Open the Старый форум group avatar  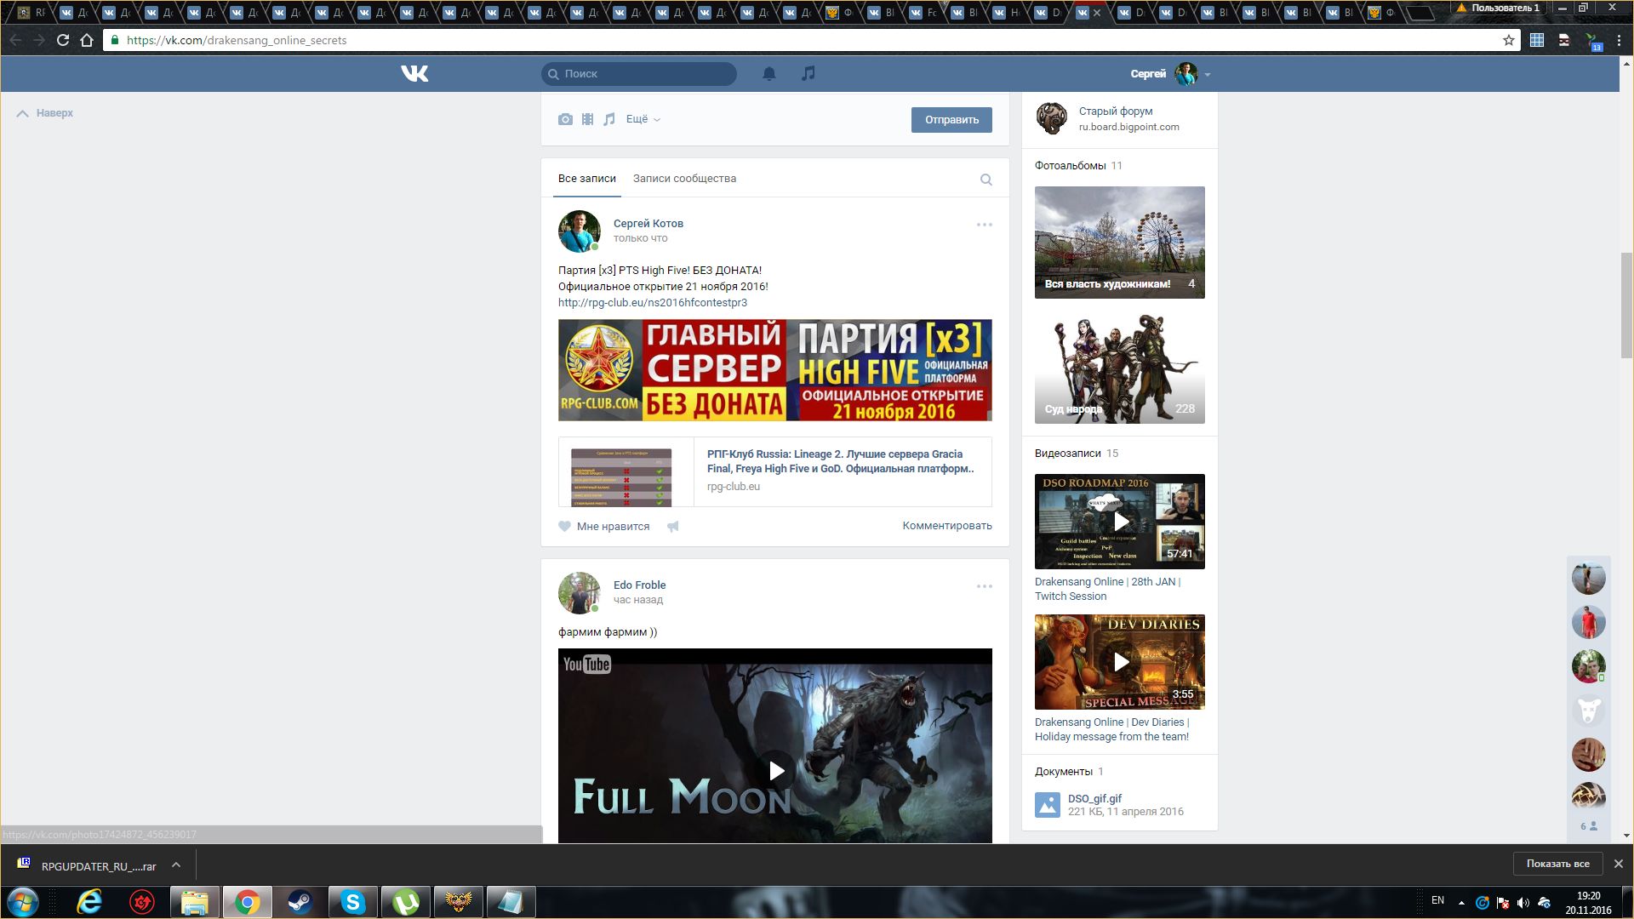pyautogui.click(x=1052, y=118)
